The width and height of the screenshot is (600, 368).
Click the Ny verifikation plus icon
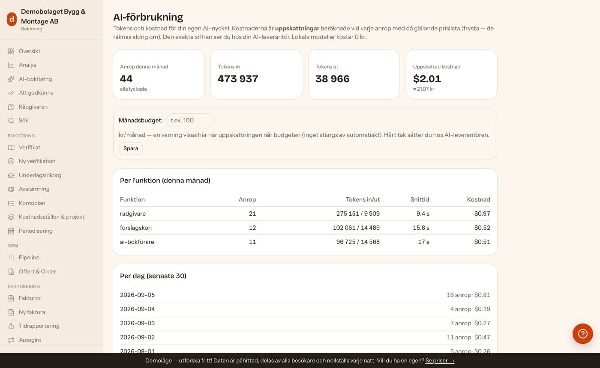pos(11,161)
